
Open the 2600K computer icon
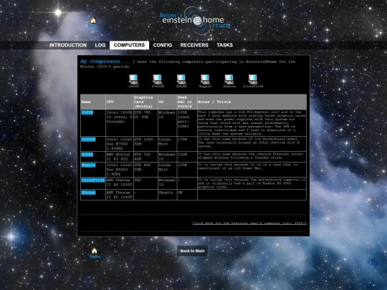133,79
